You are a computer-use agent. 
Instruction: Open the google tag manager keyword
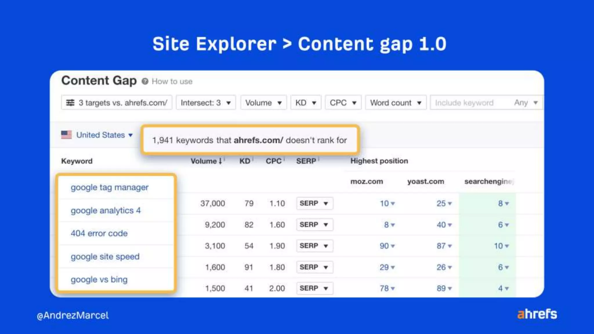click(x=110, y=187)
